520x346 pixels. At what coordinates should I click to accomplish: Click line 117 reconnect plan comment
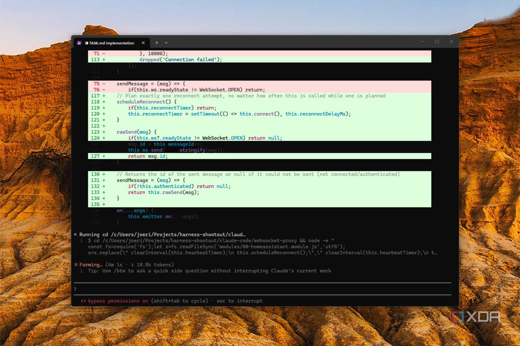[x=259, y=96]
